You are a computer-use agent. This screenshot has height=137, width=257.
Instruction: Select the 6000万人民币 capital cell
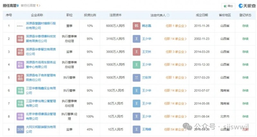(x=115, y=26)
